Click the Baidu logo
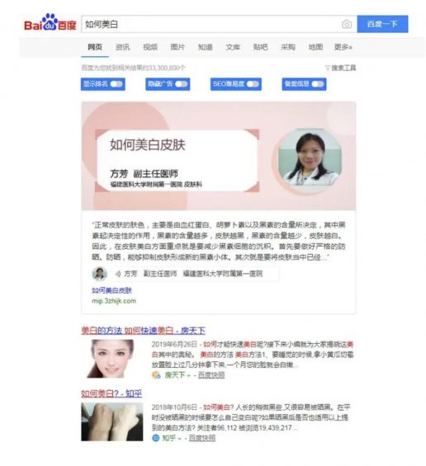Image resolution: width=426 pixels, height=466 pixels. point(50,22)
